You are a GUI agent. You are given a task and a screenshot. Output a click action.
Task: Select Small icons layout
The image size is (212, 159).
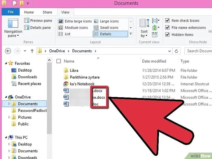pos(106,28)
